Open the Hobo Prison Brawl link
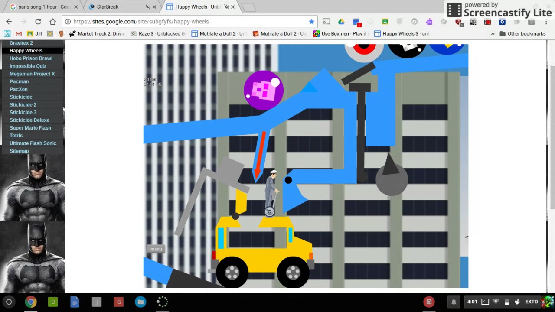The width and height of the screenshot is (555, 312). [31, 58]
